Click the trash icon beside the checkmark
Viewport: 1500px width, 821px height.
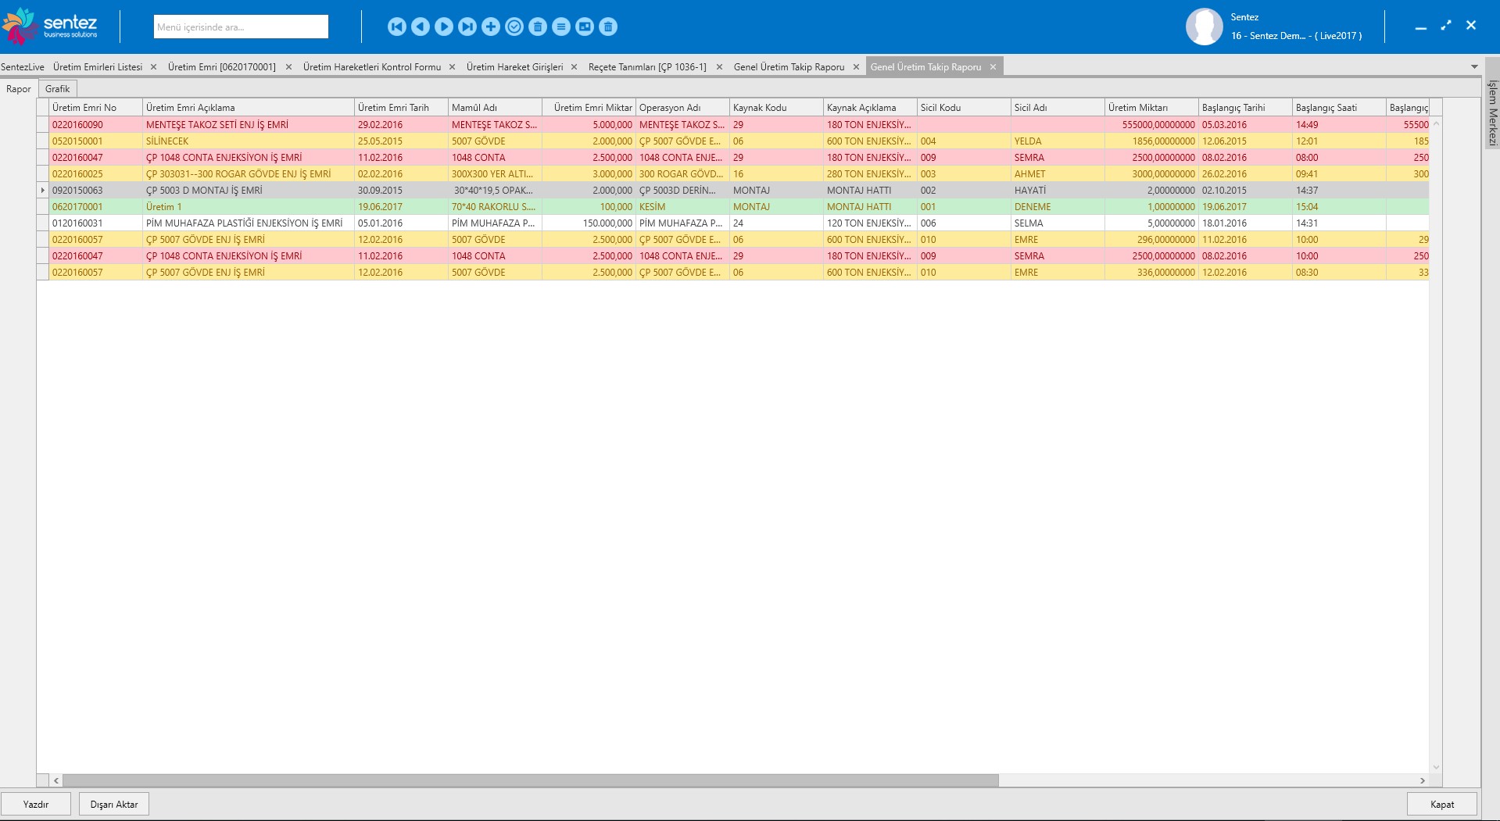[538, 27]
